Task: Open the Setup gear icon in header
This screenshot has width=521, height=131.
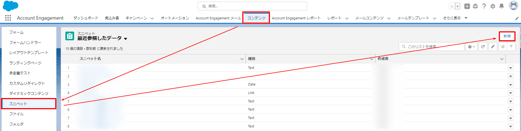Action: (493, 6)
